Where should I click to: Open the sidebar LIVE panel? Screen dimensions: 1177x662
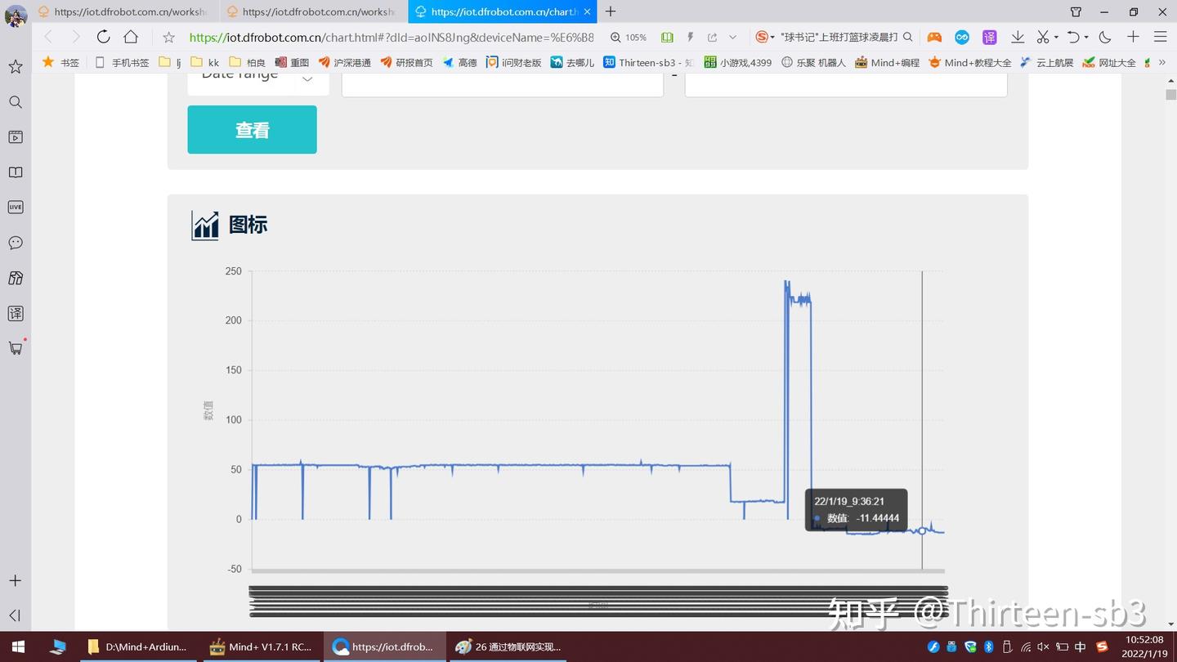point(16,208)
